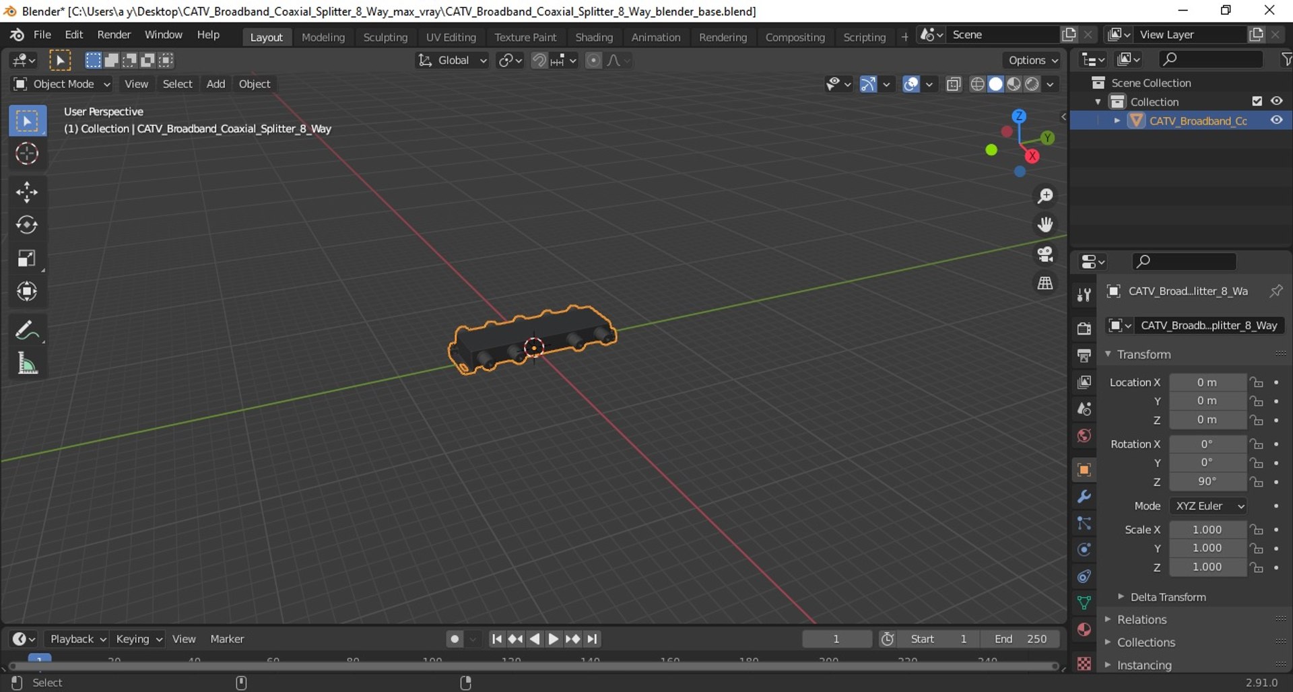Click the pan view hand icon
This screenshot has width=1293, height=692.
[1045, 225]
